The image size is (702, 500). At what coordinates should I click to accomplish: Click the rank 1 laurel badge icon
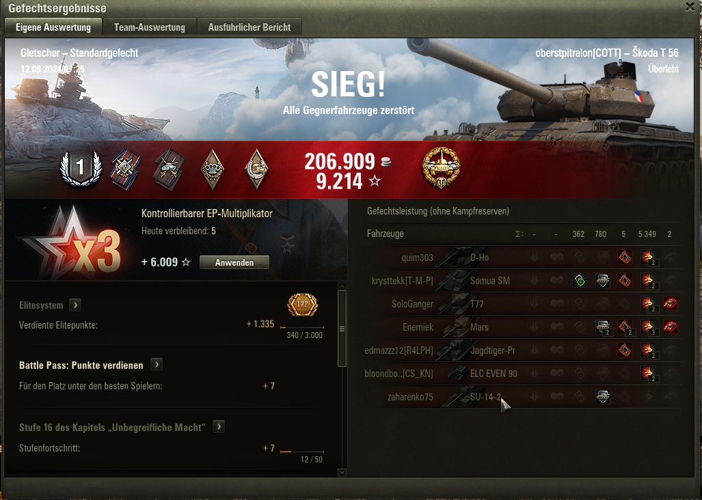pos(81,169)
